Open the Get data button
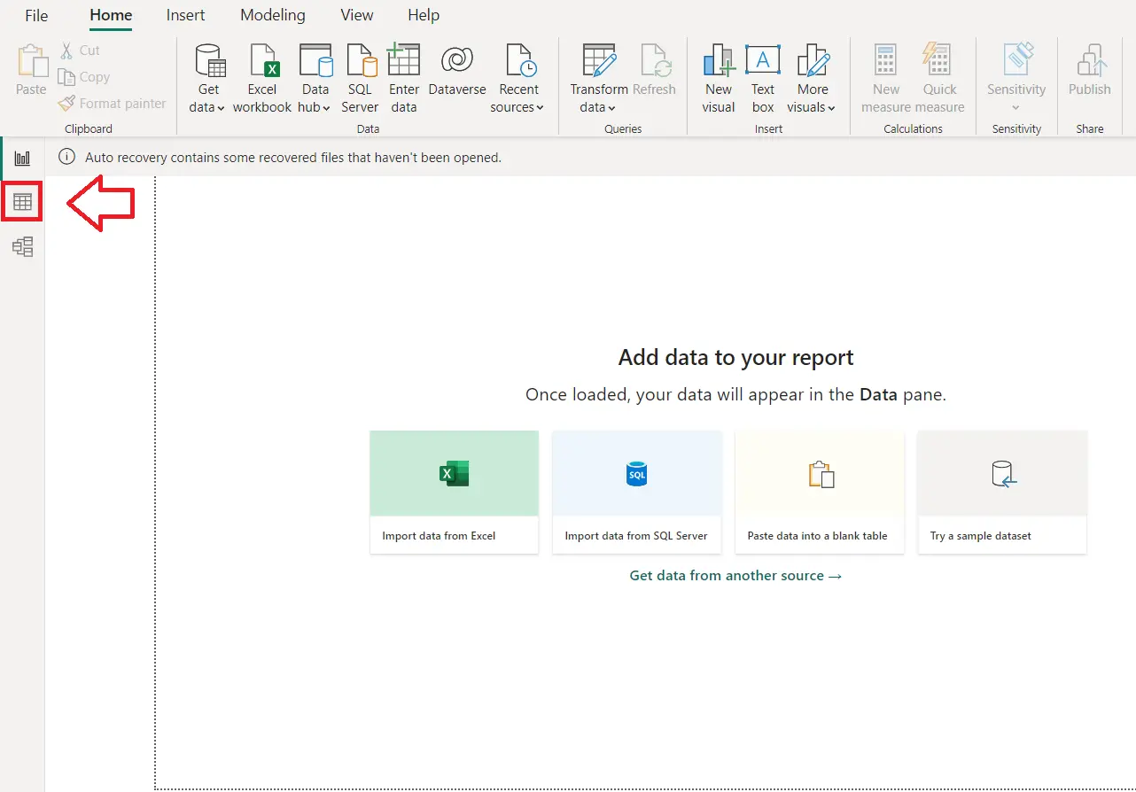Viewport: 1136px width, 792px height. point(209,78)
